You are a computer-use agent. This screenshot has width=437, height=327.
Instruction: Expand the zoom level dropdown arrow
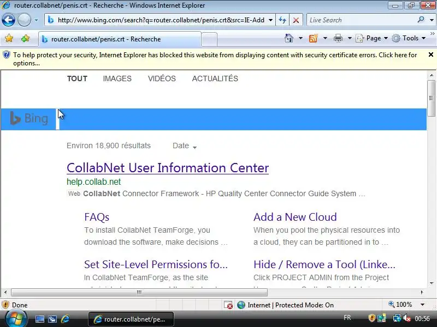pos(422,305)
